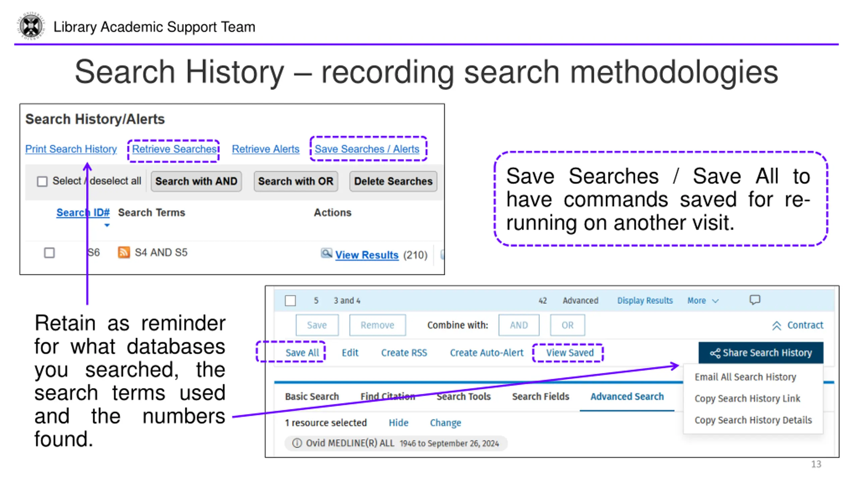Click the Save All link
Viewport: 858px width, 483px height.
302,353
